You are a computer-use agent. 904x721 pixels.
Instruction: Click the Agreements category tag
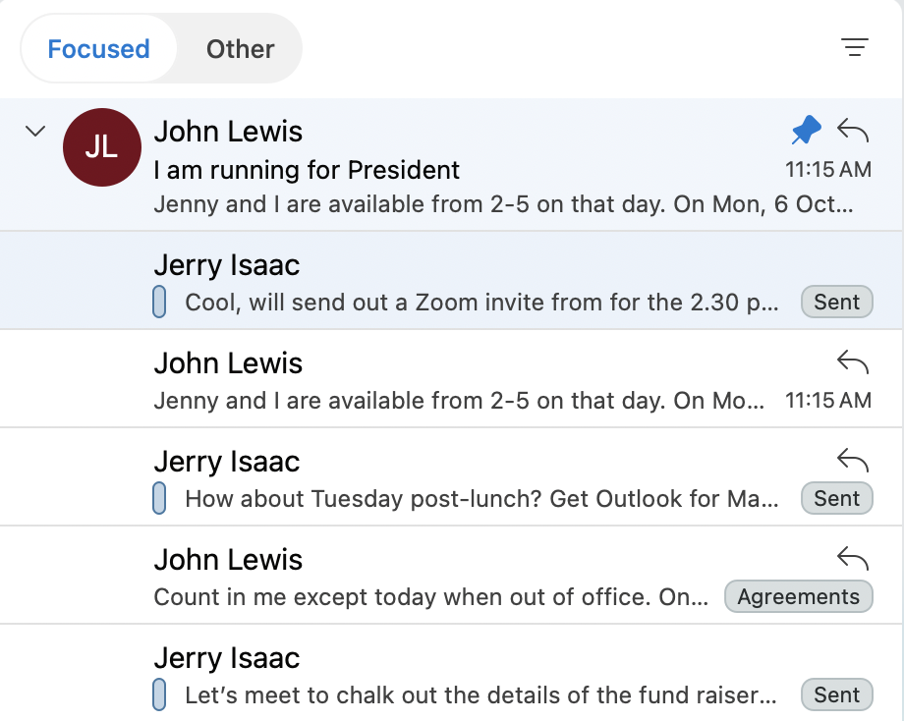pyautogui.click(x=798, y=596)
